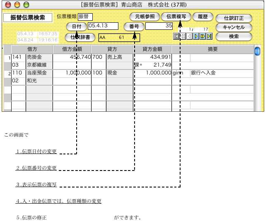This screenshot has height=221, width=265.
Task: Advance to the next voucher record
Action: coord(196,36)
